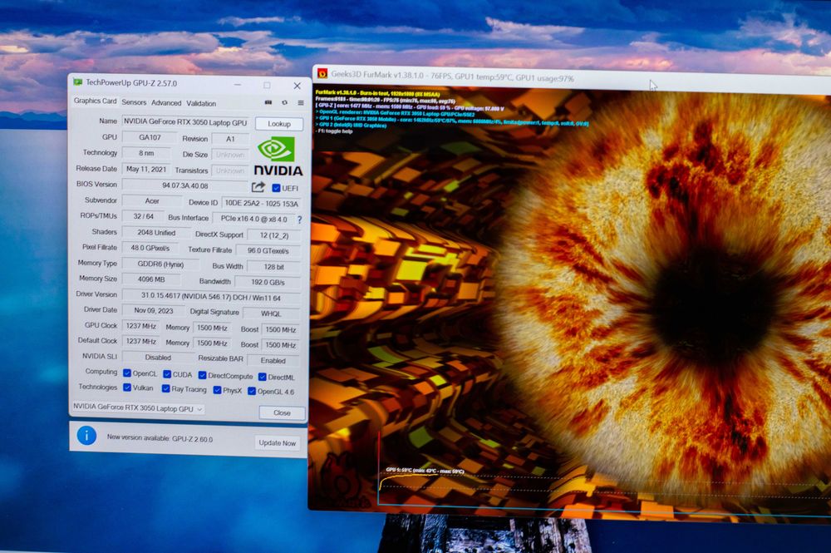This screenshot has width=831, height=553.
Task: Switch to the Advanced tab
Action: [166, 103]
